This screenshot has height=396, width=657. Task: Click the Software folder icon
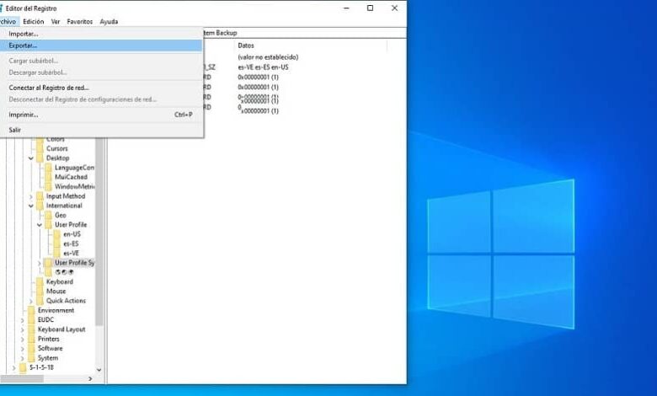31,349
